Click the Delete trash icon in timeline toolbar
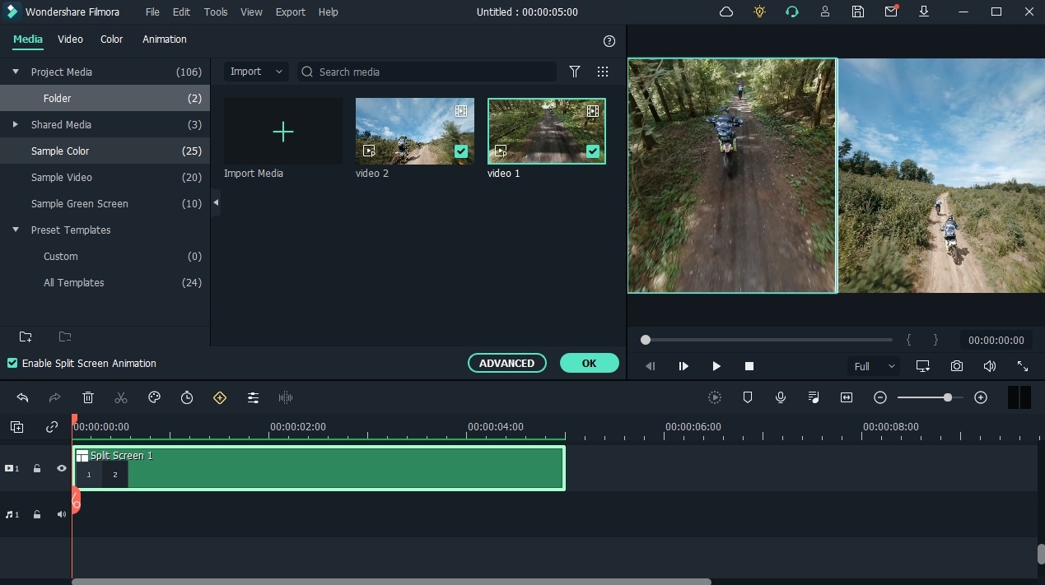Screen dimensions: 1045x585 (88, 397)
